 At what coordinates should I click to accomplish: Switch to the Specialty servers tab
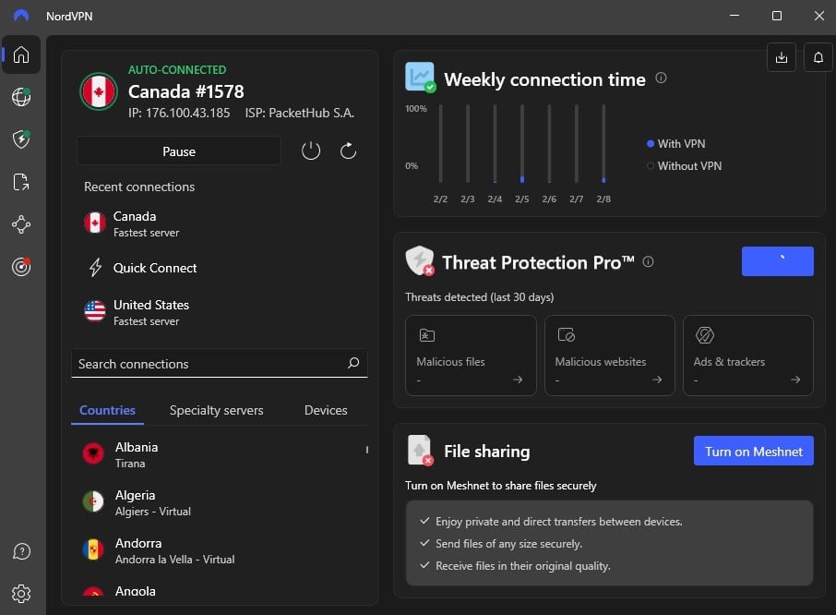(x=217, y=410)
